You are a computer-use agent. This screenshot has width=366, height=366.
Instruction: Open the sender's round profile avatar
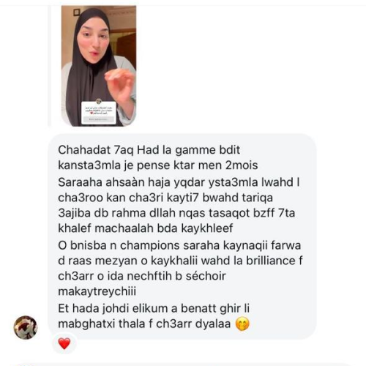point(26,327)
